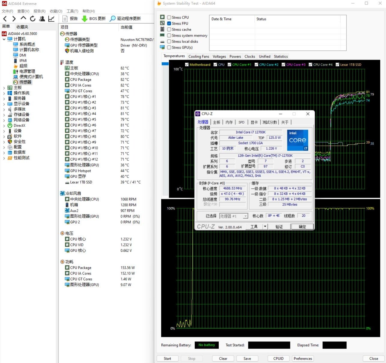Click the report document icon
The width and height of the screenshot is (386, 363).
point(65,19)
